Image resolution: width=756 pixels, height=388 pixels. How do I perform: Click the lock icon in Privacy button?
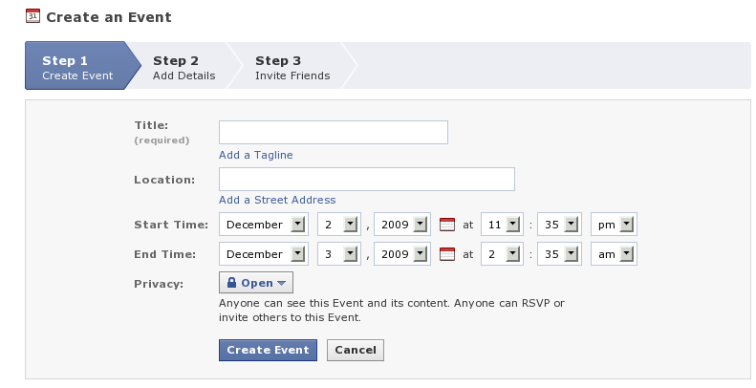(231, 283)
